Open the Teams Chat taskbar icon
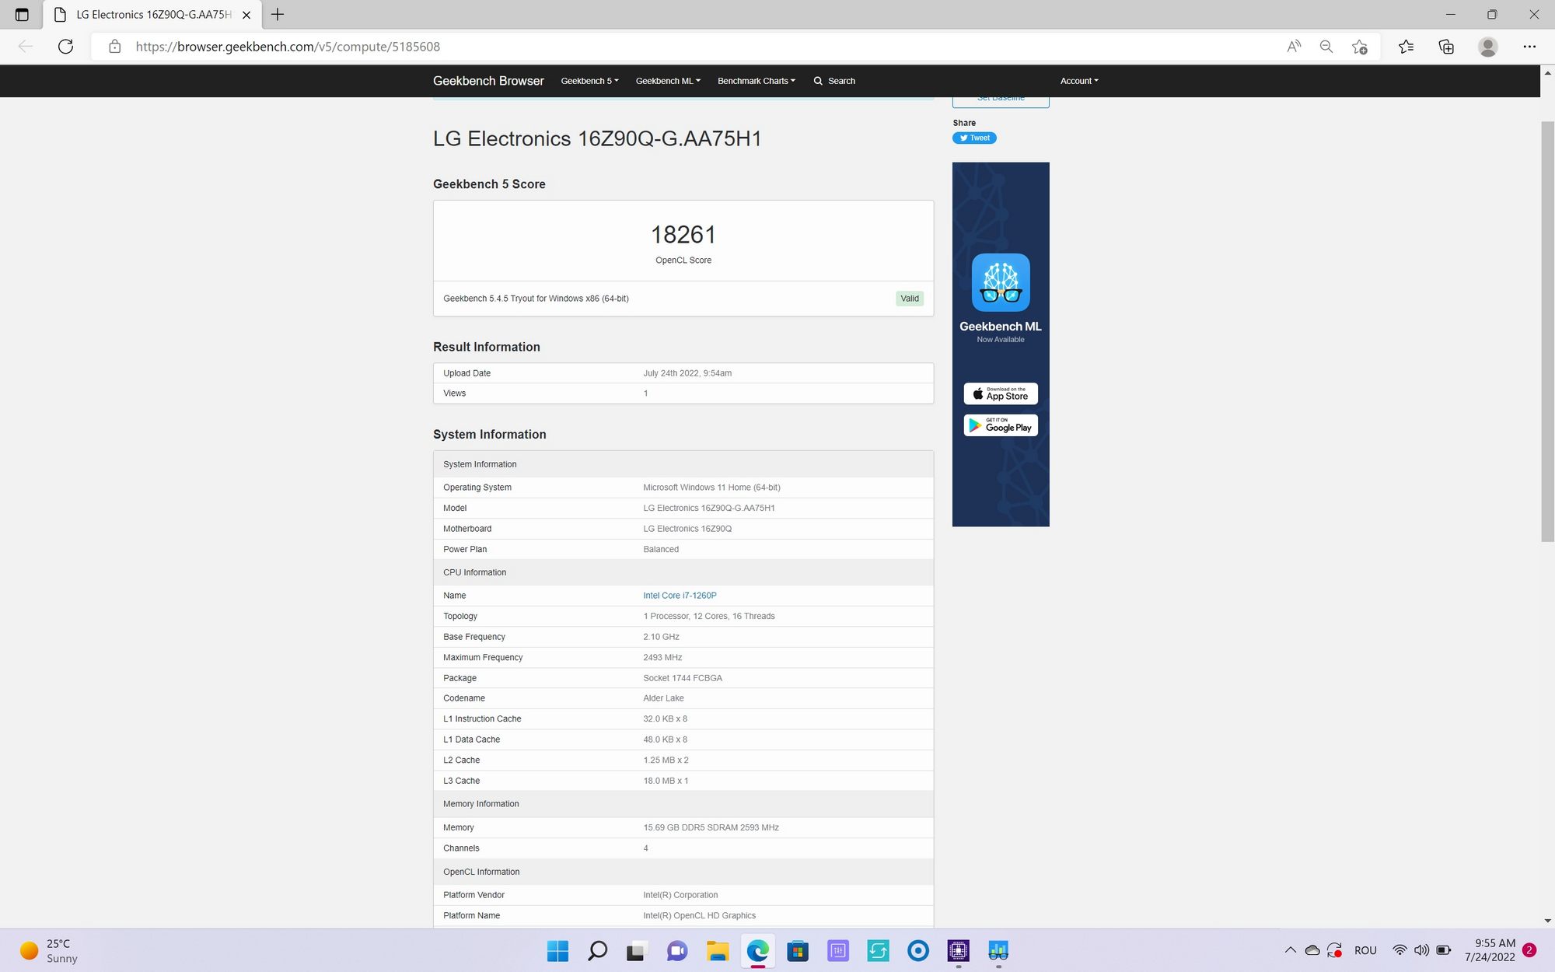This screenshot has width=1555, height=972. tap(677, 950)
